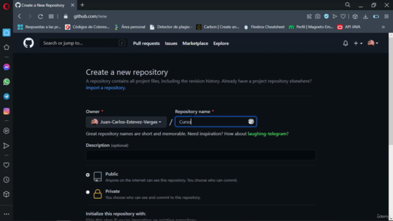Viewport: 393px width, 221px height.
Task: Open Telegram in Opera sidebar
Action: click(x=7, y=96)
